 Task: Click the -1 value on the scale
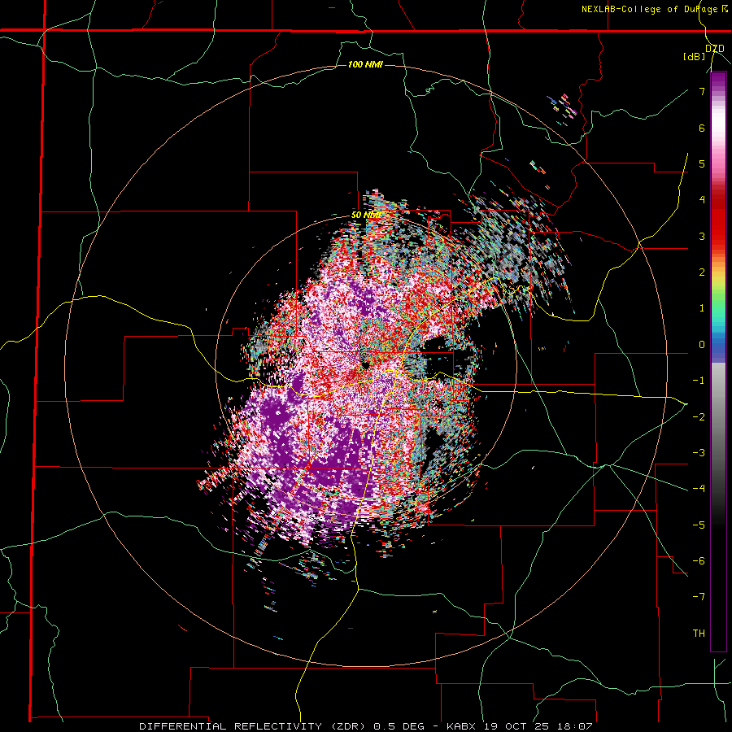click(699, 381)
